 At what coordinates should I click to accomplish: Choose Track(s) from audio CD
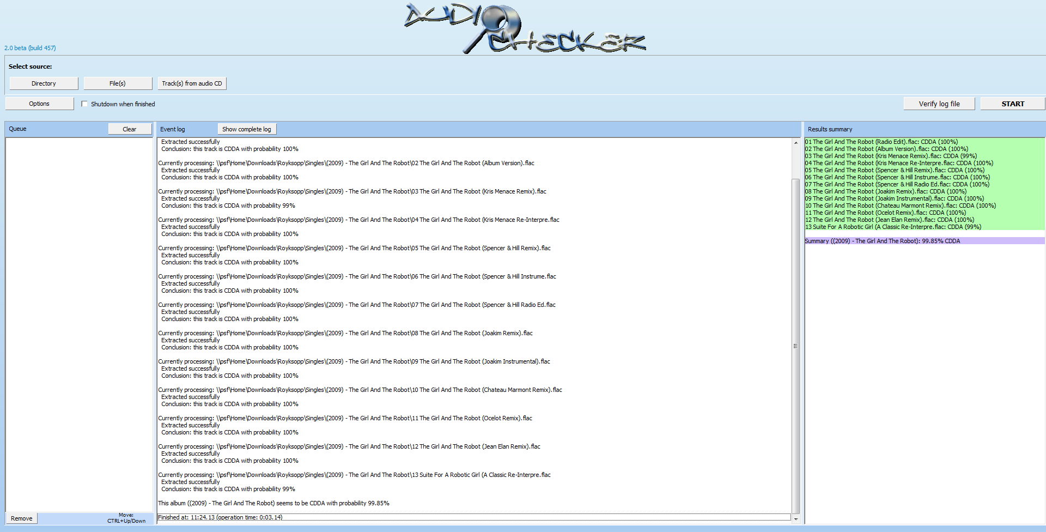192,83
